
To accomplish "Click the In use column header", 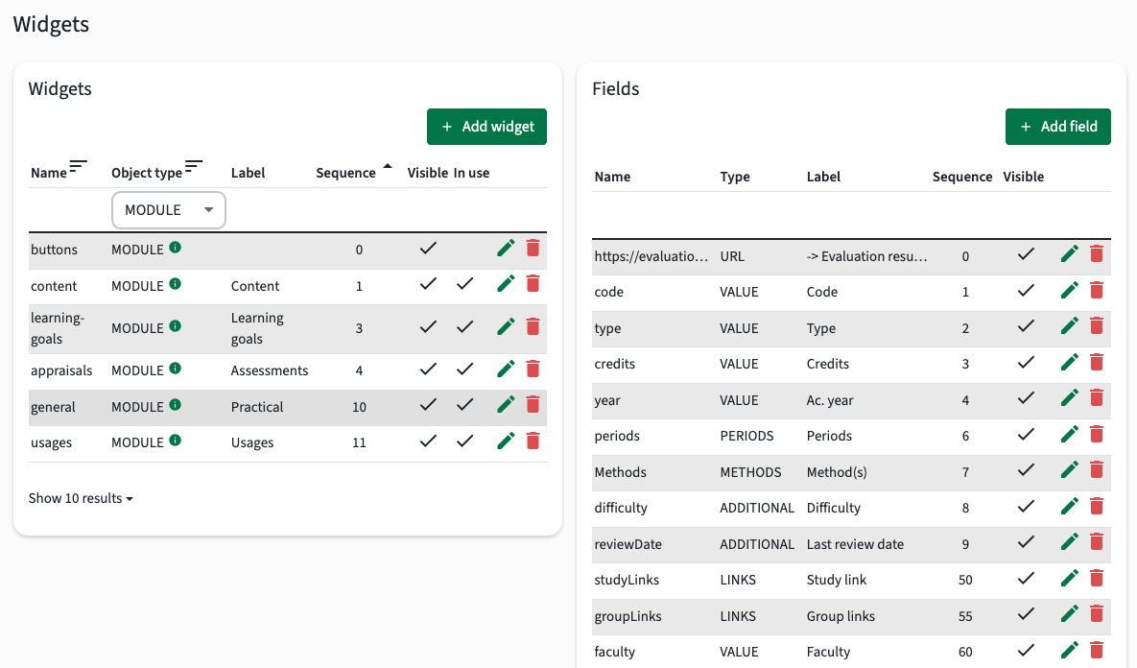I will 471,173.
